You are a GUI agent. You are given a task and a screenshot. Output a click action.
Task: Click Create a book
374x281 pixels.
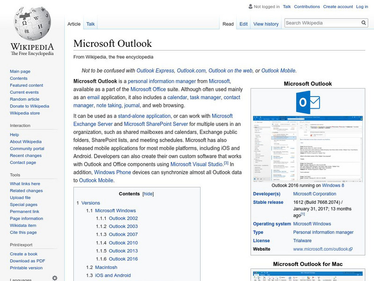(24, 254)
